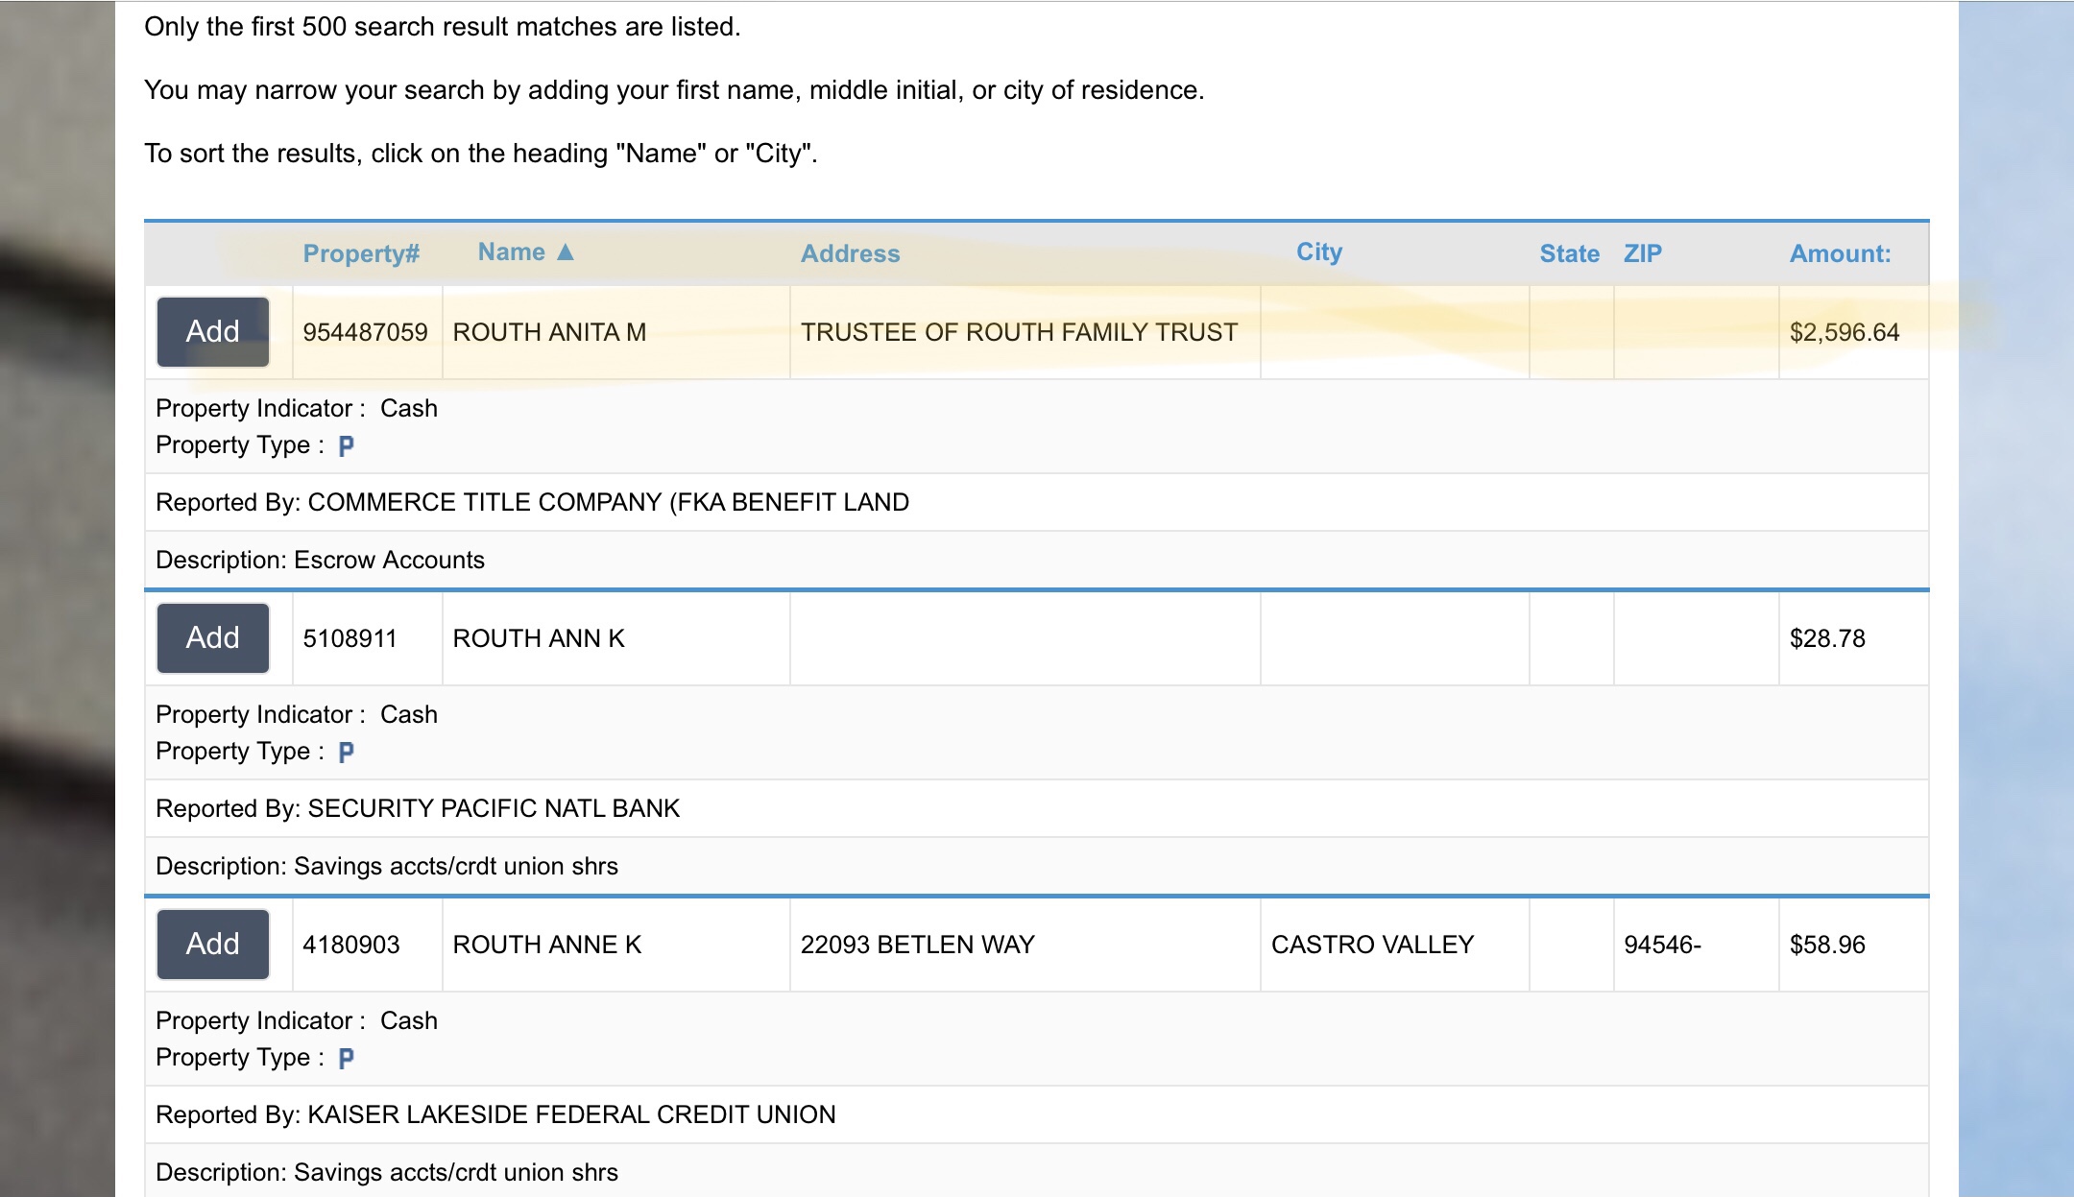Open Property Type P link for ROUTH ANITA M

pos(347,445)
